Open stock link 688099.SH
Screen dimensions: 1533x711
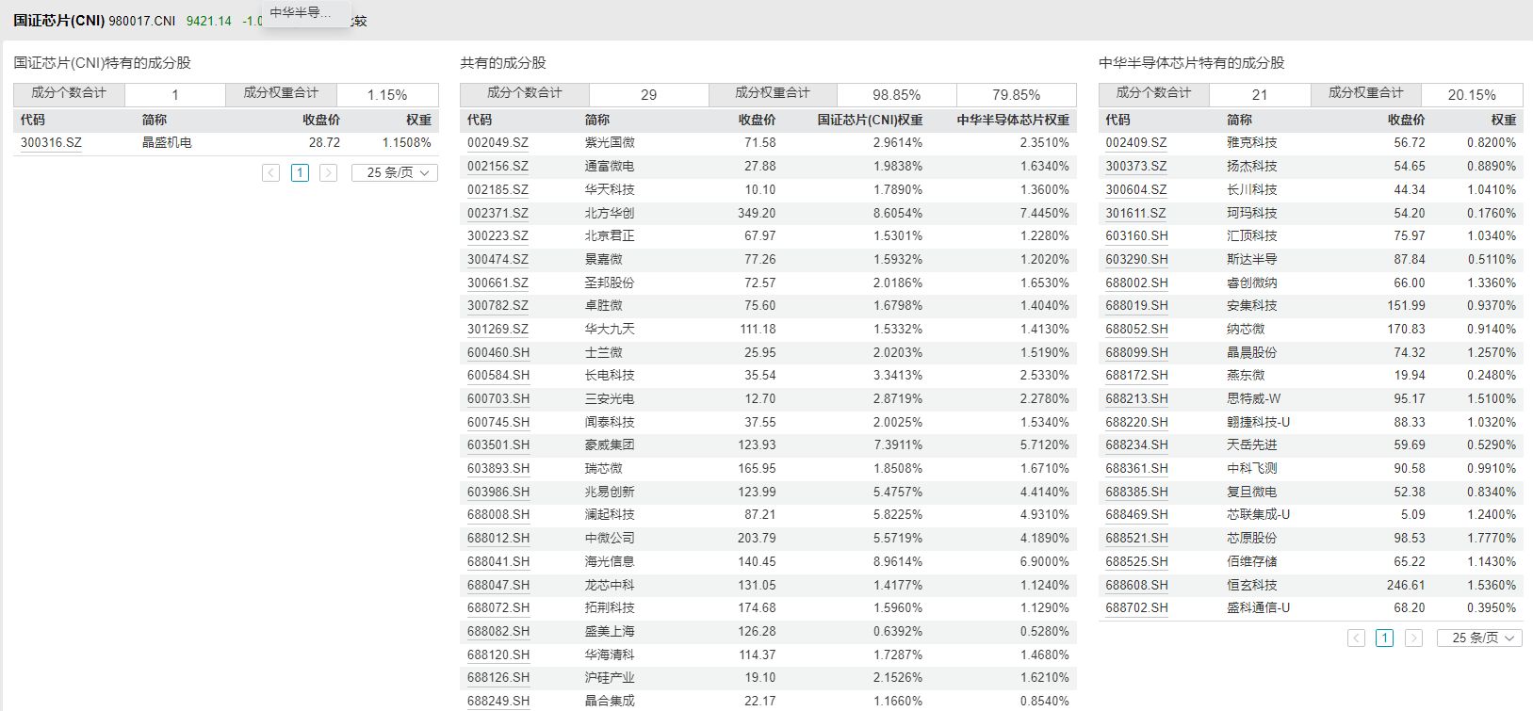1137,353
